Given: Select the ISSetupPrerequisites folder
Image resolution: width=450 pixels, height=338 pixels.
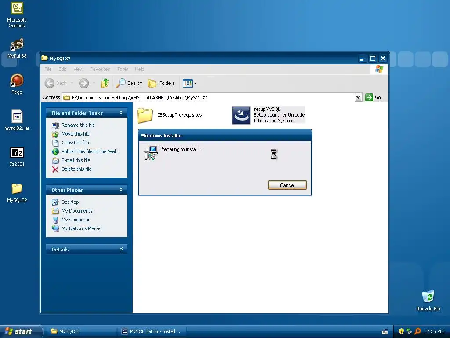Looking at the screenshot, I should tap(170, 115).
